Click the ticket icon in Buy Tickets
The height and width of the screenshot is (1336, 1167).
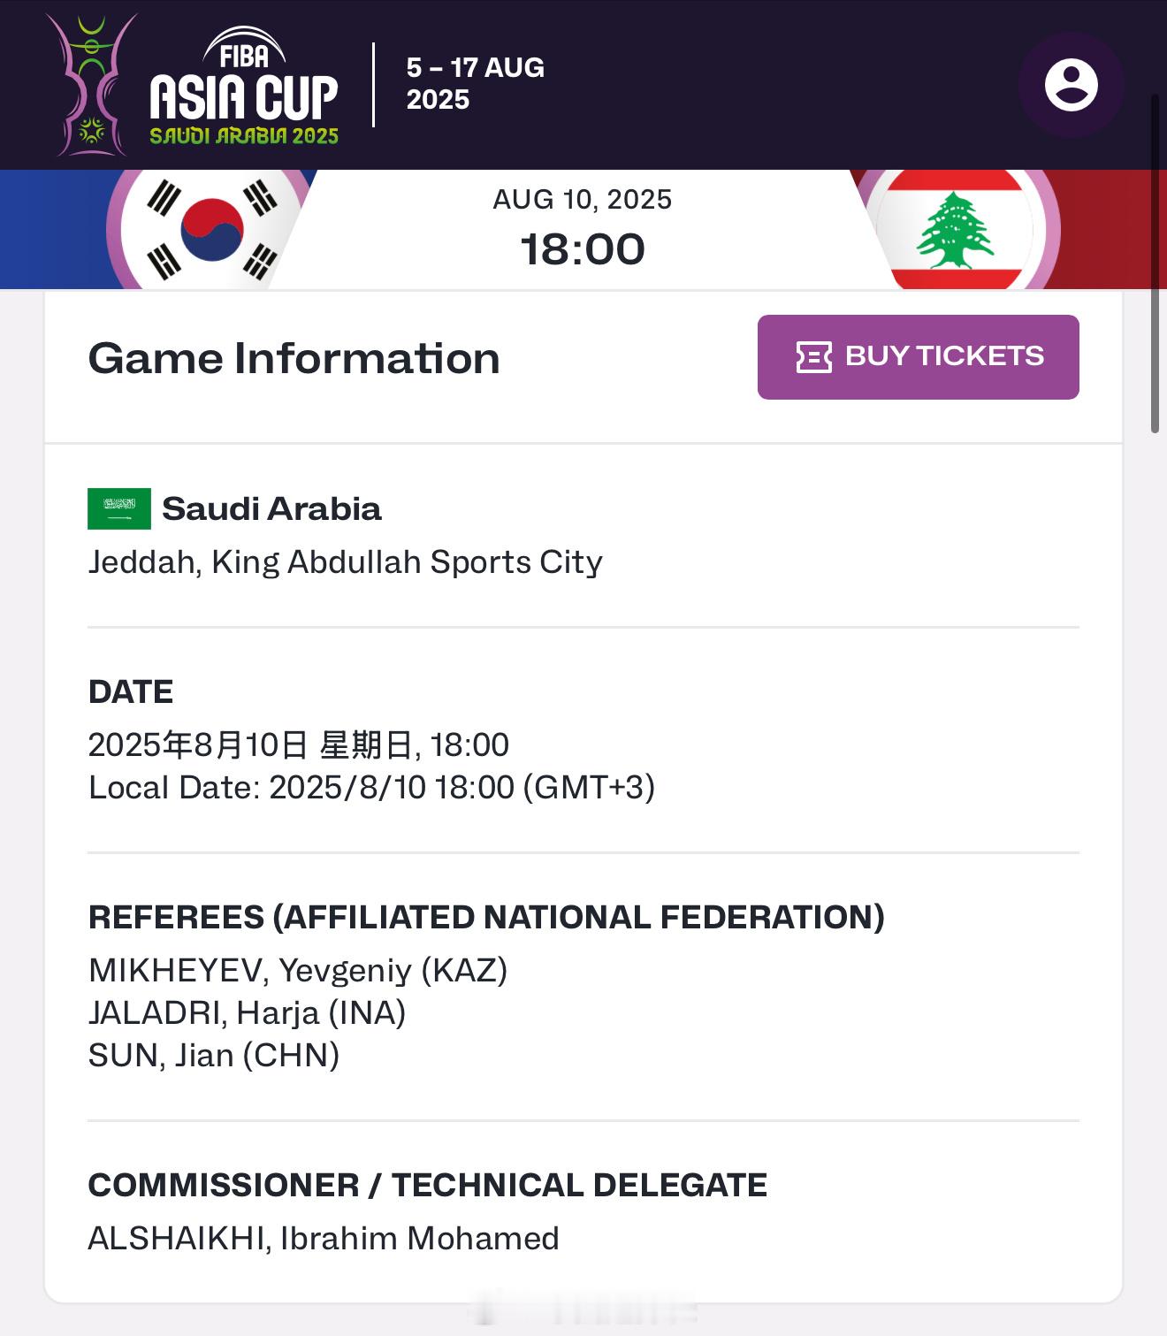[x=814, y=356]
